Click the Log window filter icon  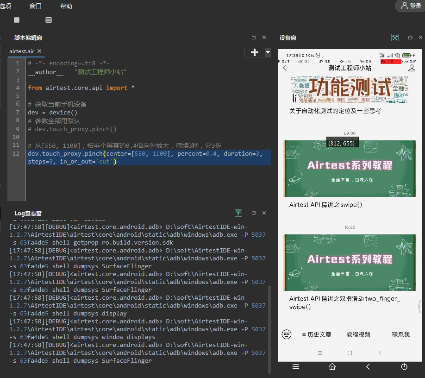238,213
